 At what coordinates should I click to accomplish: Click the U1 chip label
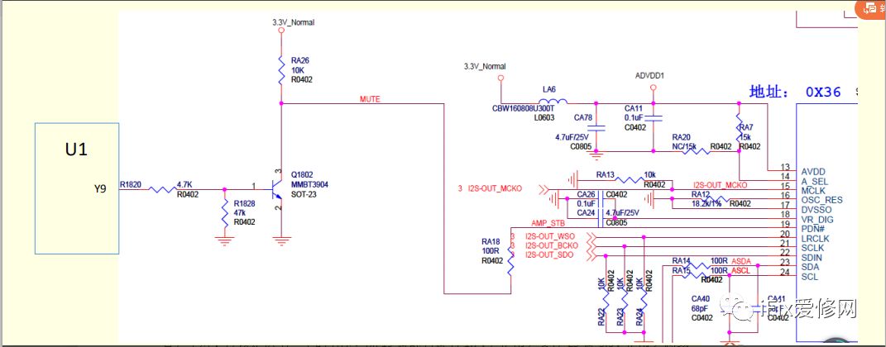[x=76, y=150]
